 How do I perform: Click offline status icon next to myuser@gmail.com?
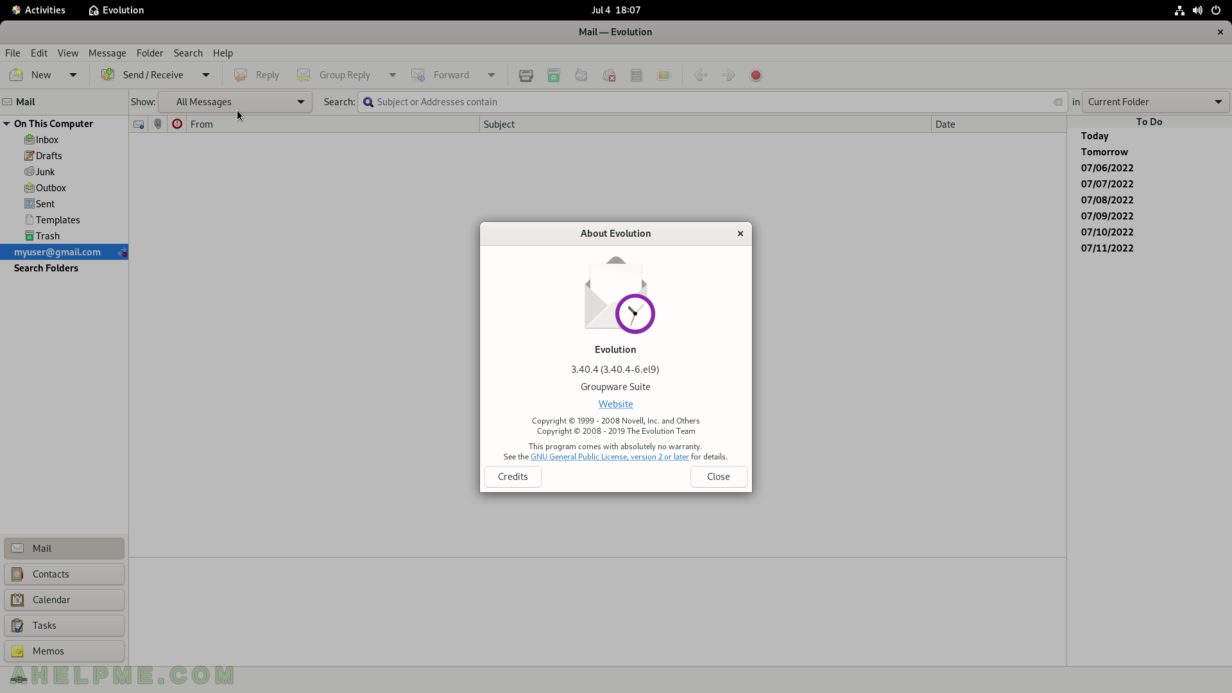coord(122,252)
